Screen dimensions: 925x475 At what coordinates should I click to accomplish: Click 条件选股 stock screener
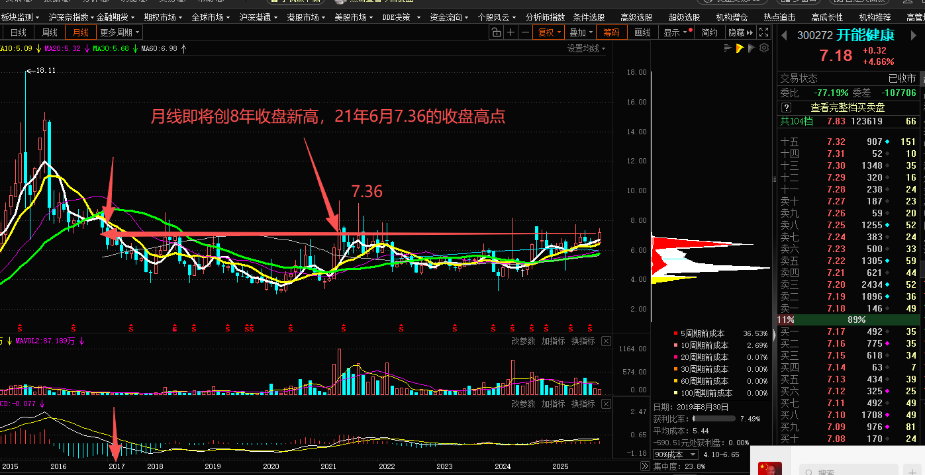click(x=589, y=17)
